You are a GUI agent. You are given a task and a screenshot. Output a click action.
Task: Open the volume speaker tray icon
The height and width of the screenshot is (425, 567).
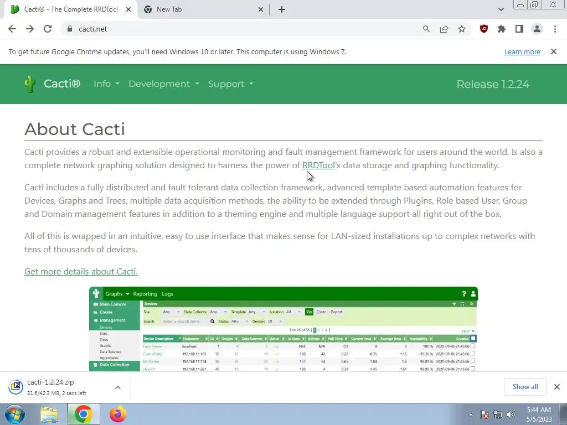tap(511, 414)
